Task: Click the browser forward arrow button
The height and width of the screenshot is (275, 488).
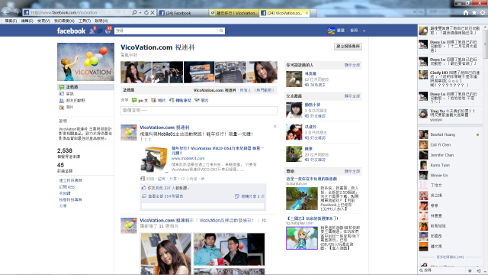Action: 17,12
